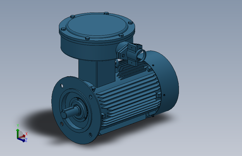Select the round terminal box cover top face
242x156 pixels.
pos(97,26)
